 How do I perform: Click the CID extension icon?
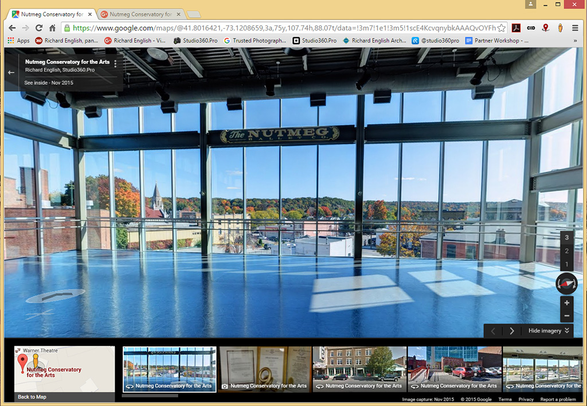[x=531, y=28]
